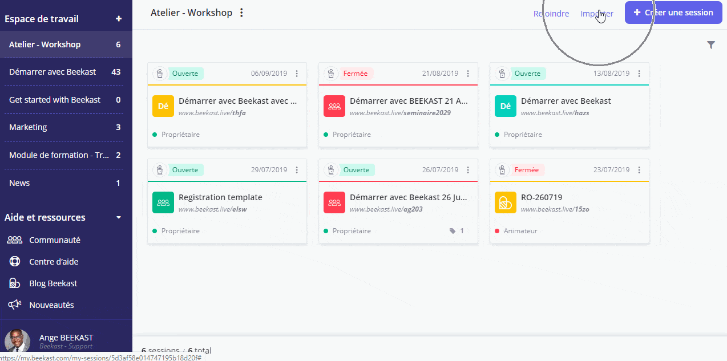Screen dimensions: 727x361
Task: Open session titled RO-260719
Action: (542, 197)
